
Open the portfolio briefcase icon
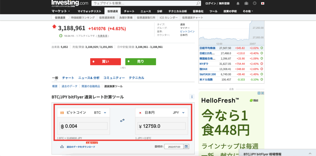click(x=246, y=3)
